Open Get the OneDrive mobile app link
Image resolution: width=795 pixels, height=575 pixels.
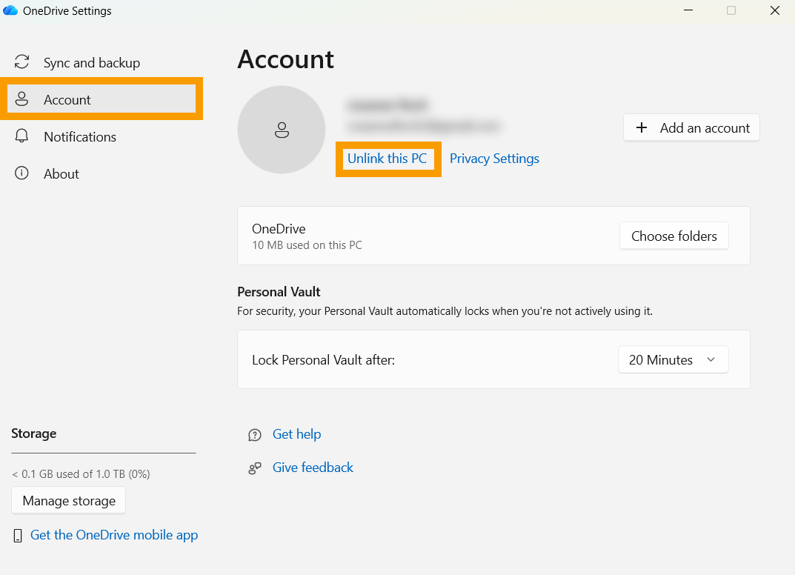(x=114, y=535)
